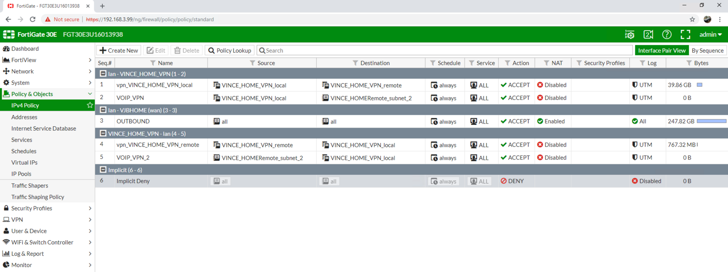Go back using the browser back arrow
728x272 pixels.
coord(8,20)
